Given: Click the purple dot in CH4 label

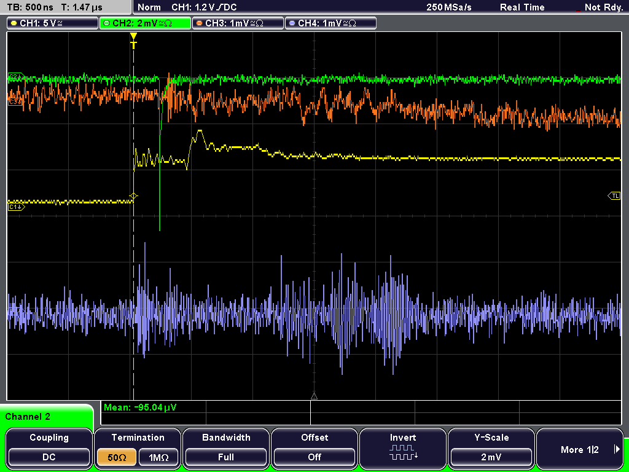Looking at the screenshot, I should (292, 23).
